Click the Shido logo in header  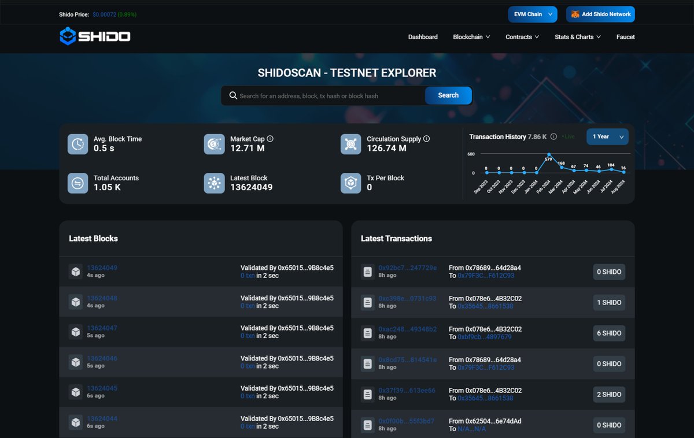(x=95, y=36)
